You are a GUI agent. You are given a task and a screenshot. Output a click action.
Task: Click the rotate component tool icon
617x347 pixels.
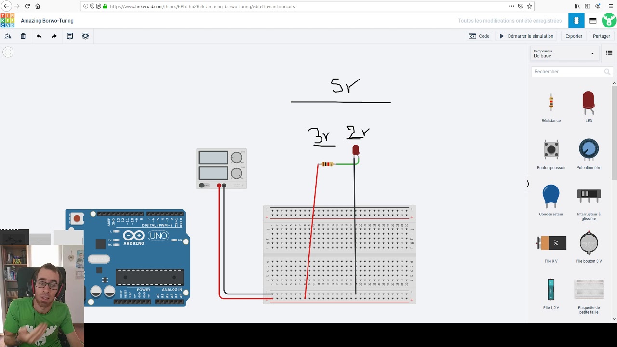[x=8, y=36]
